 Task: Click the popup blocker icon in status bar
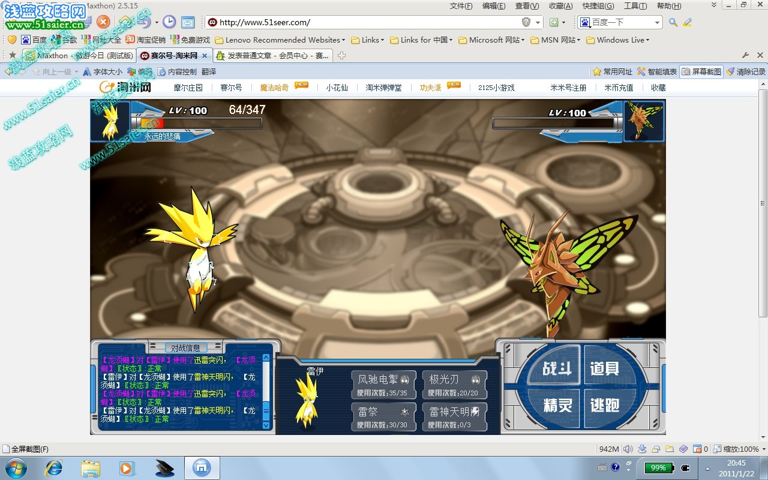pyautogui.click(x=697, y=449)
